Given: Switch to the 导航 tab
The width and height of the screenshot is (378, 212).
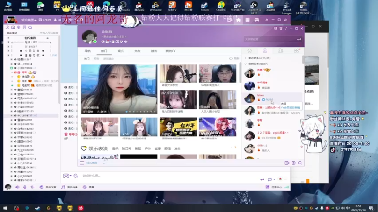Looking at the screenshot, I should click(87, 51).
